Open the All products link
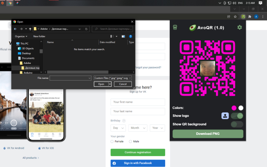267x167 pixels. 30,158
